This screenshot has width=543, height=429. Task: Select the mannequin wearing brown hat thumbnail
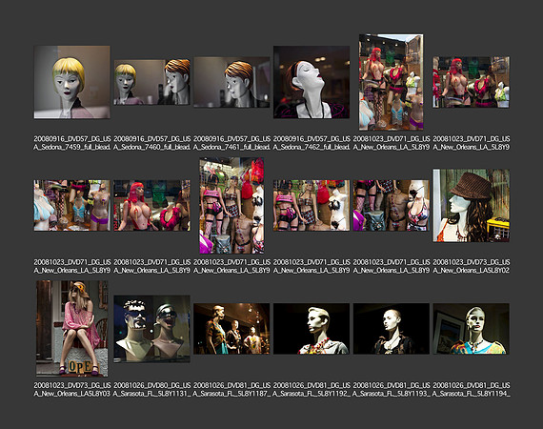471,206
